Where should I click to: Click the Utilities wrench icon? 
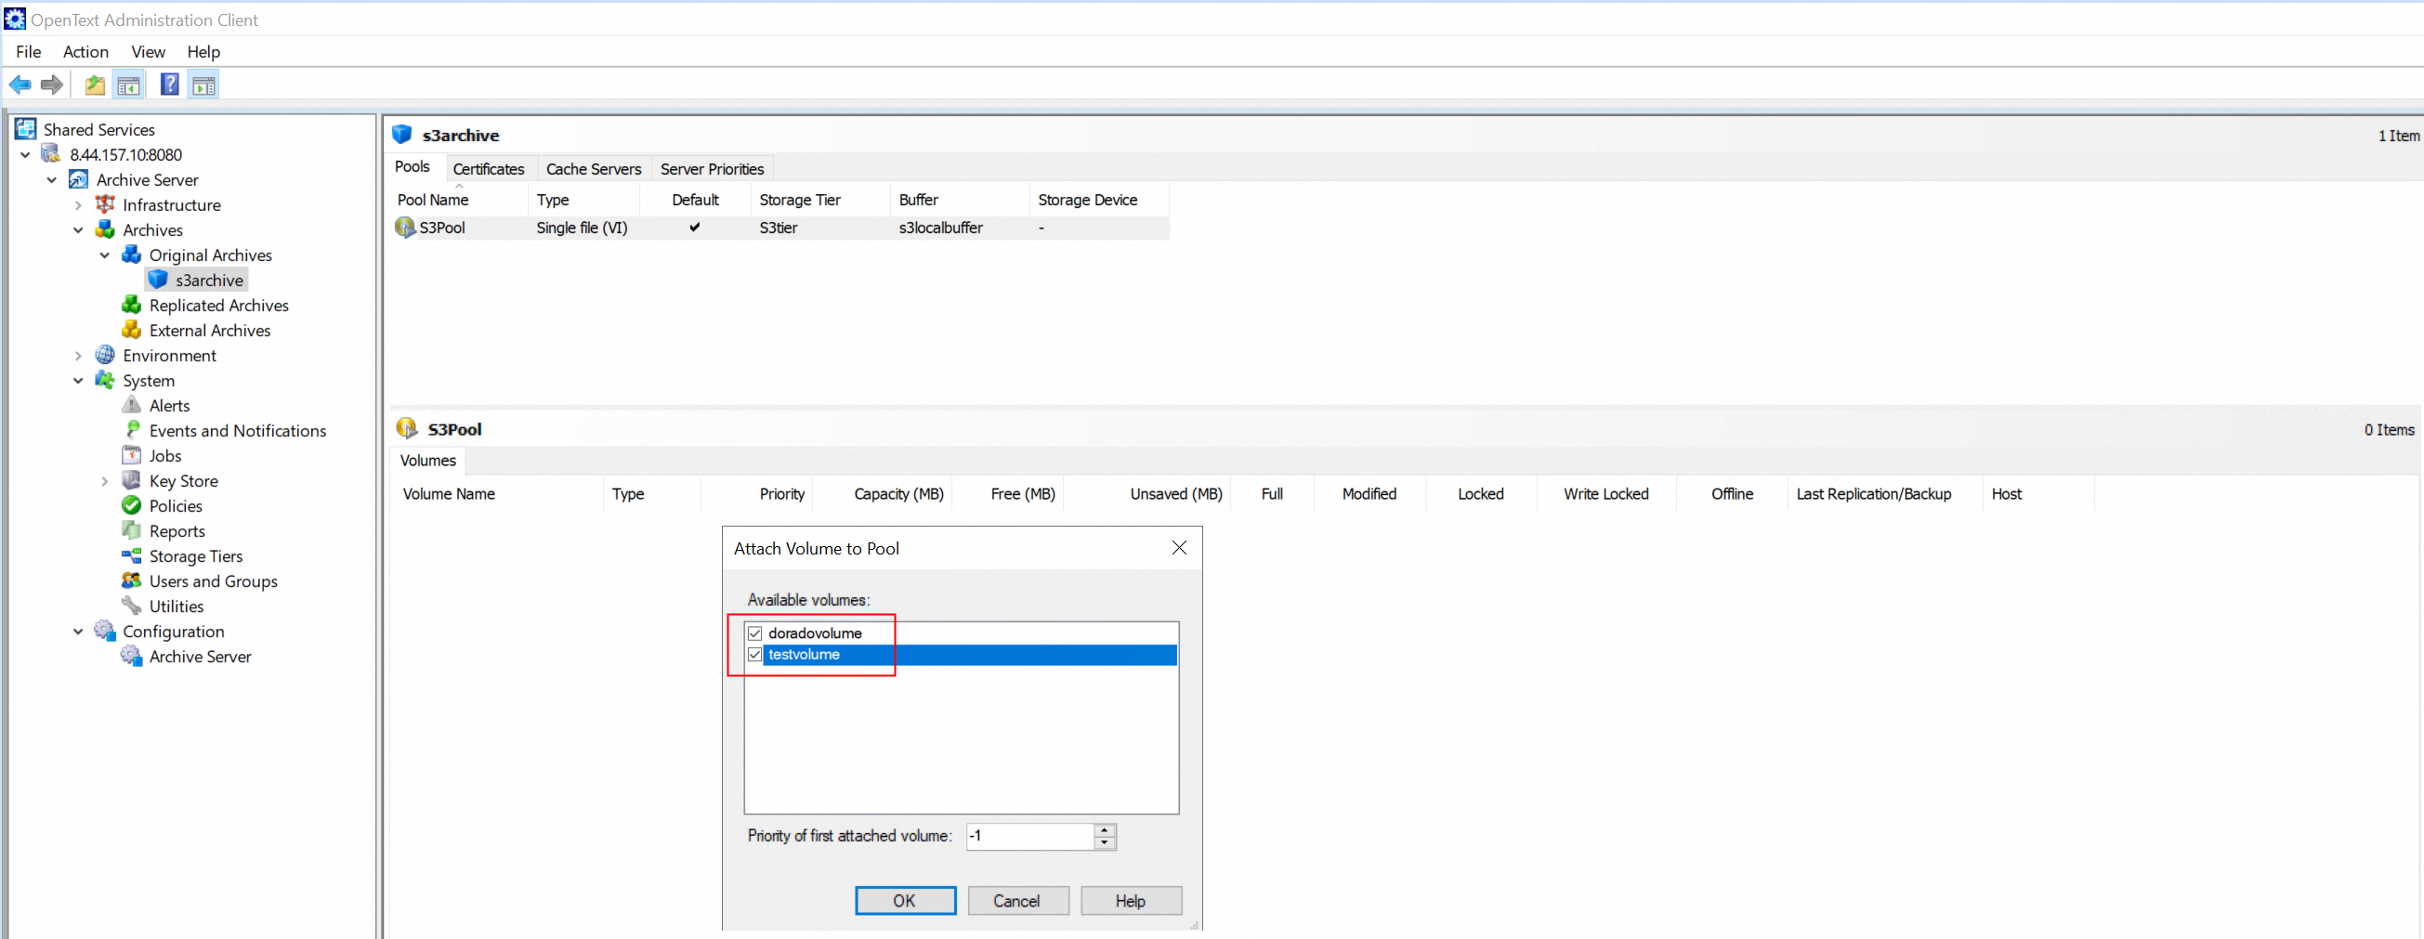click(x=132, y=606)
